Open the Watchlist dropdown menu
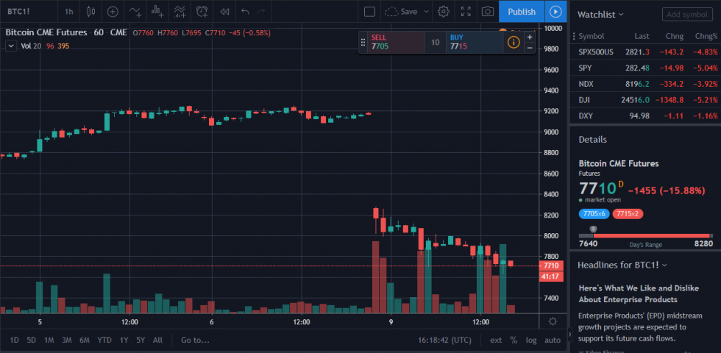This screenshot has width=721, height=353. point(600,14)
